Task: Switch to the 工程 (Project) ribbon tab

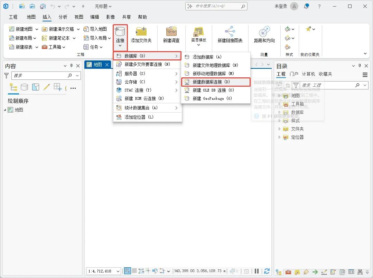Action: [13, 17]
